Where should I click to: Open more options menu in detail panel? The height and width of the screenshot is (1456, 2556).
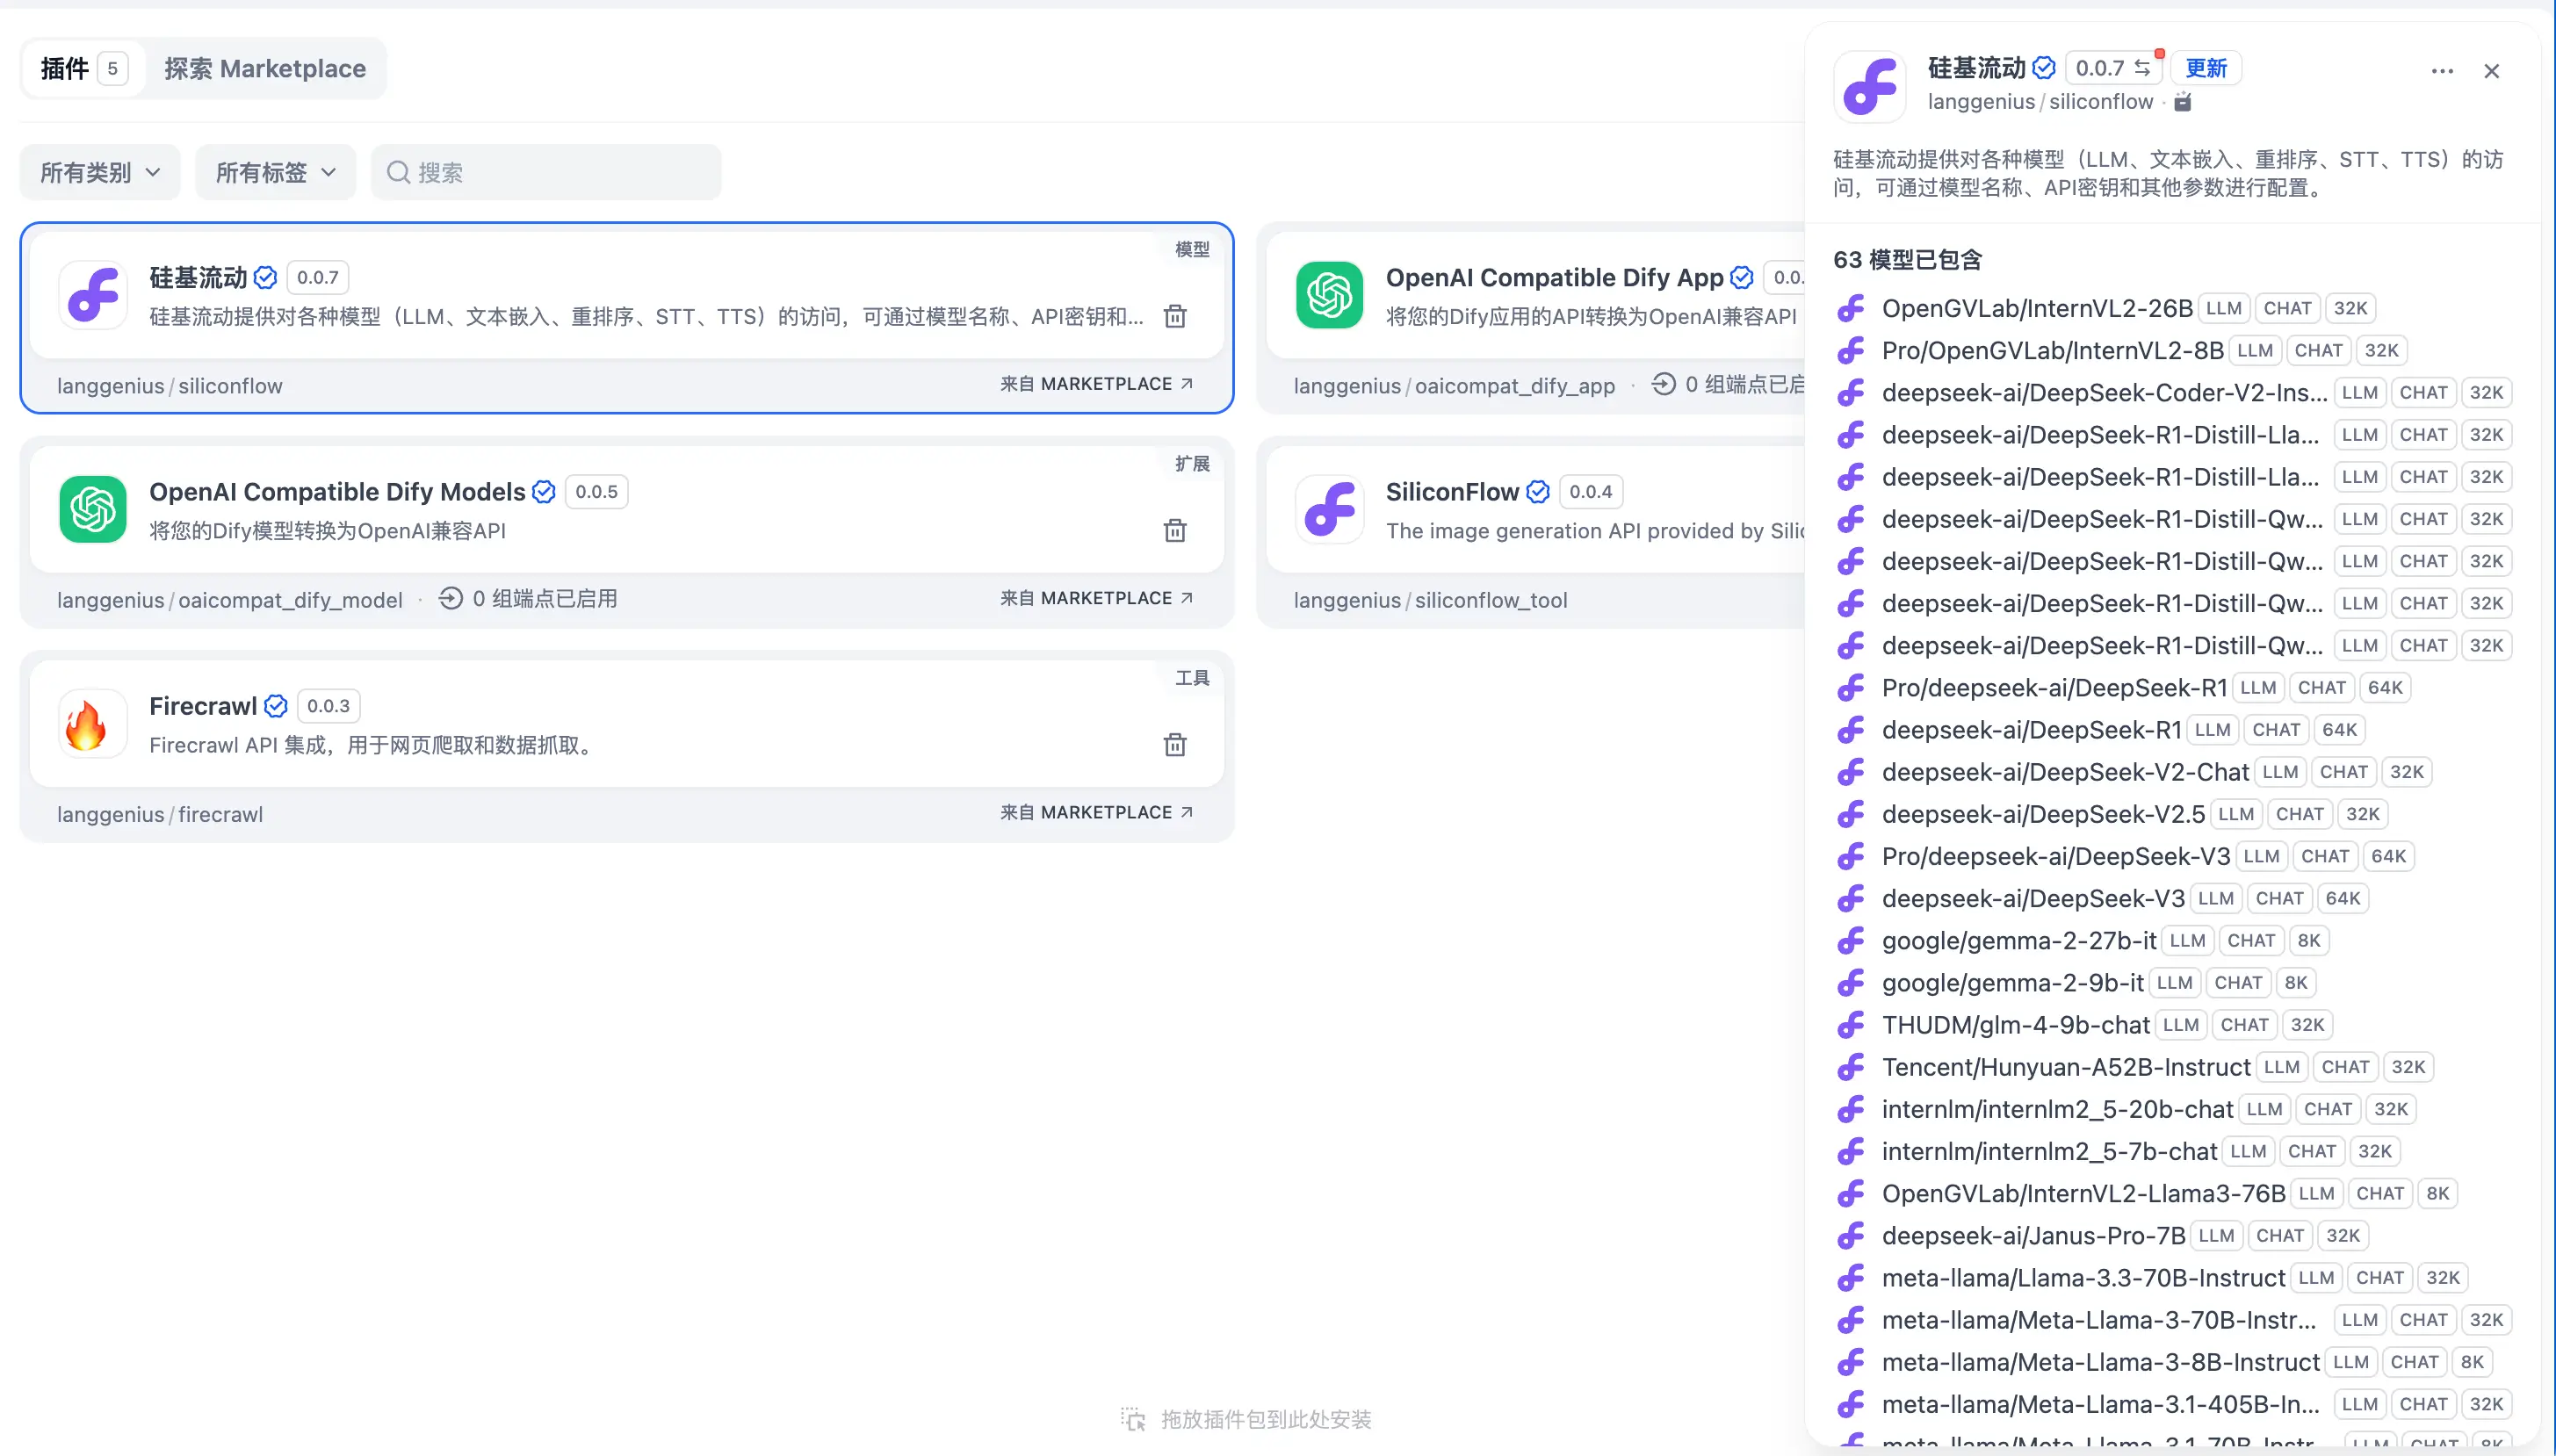pyautogui.click(x=2442, y=71)
